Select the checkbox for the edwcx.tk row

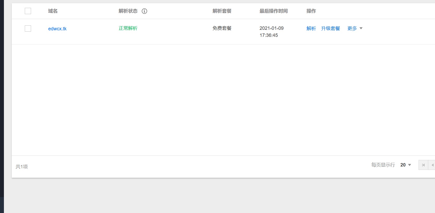pos(28,28)
